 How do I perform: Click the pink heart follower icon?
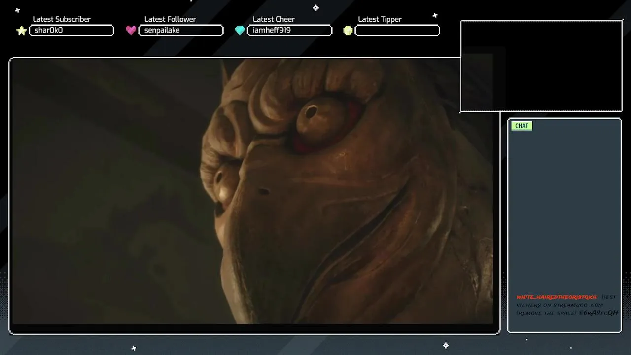[131, 30]
